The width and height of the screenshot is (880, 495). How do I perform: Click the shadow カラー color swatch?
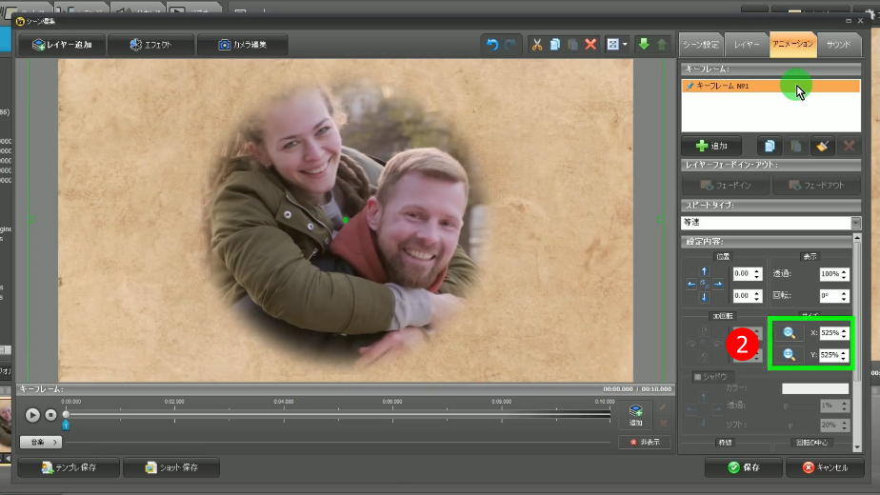pos(814,388)
